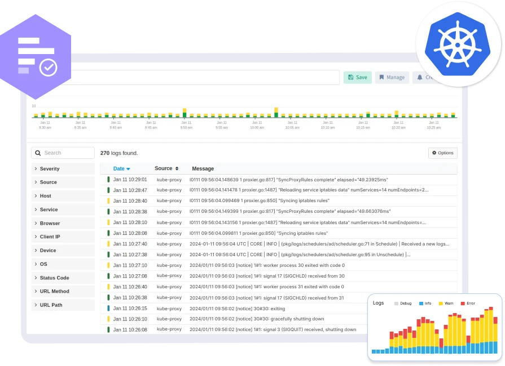Toggle the Debug legend in Logs chart

(403, 303)
